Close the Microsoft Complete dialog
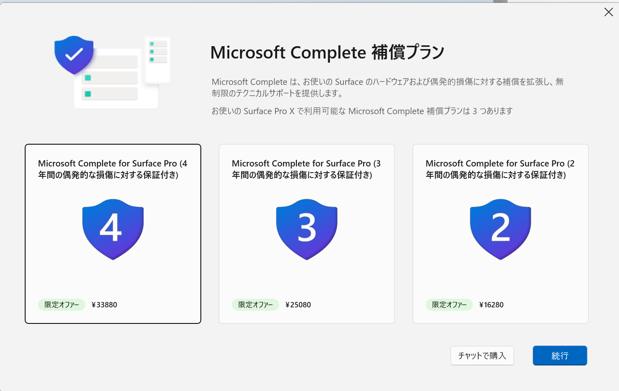 pyautogui.click(x=608, y=12)
